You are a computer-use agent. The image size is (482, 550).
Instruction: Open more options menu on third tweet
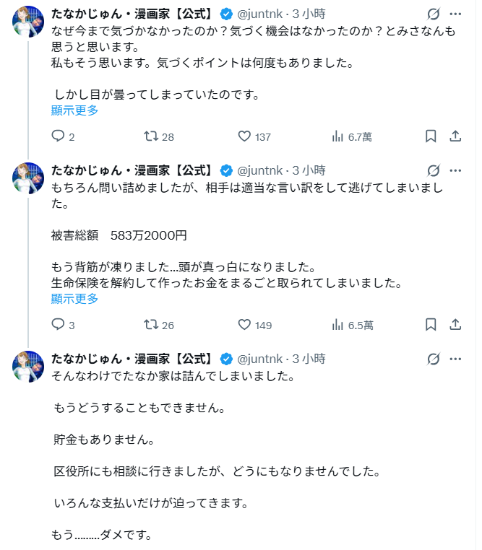point(455,359)
